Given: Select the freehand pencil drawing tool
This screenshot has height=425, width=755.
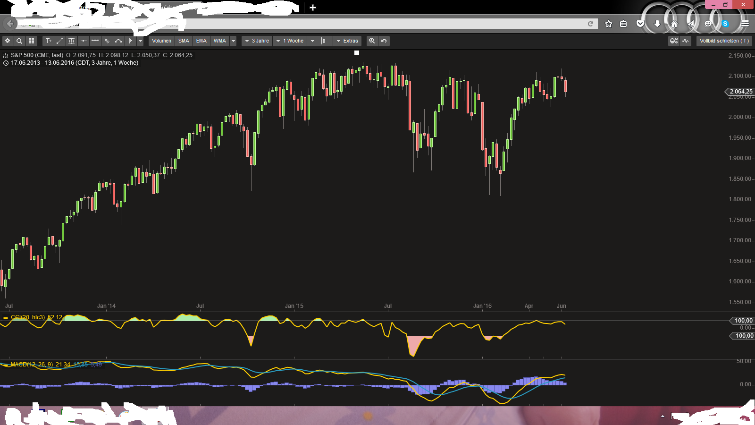Looking at the screenshot, I should tap(107, 41).
